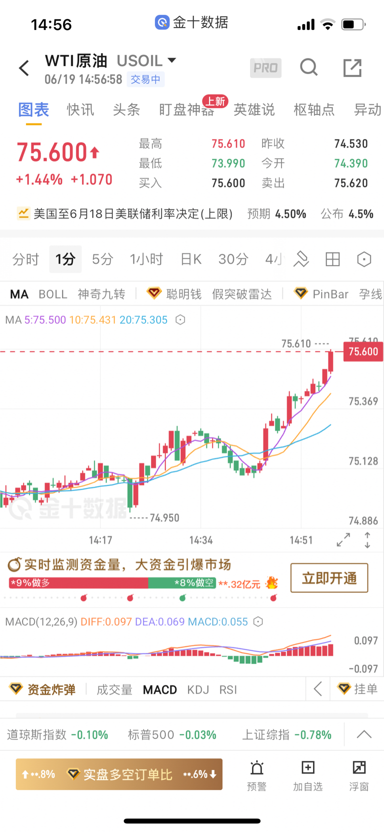Select the 日K timeframe
Image resolution: width=384 pixels, height=832 pixels.
click(x=191, y=259)
